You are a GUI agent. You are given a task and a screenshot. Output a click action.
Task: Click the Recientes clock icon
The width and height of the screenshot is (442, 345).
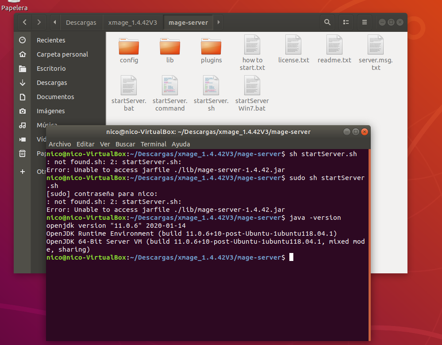click(x=23, y=40)
